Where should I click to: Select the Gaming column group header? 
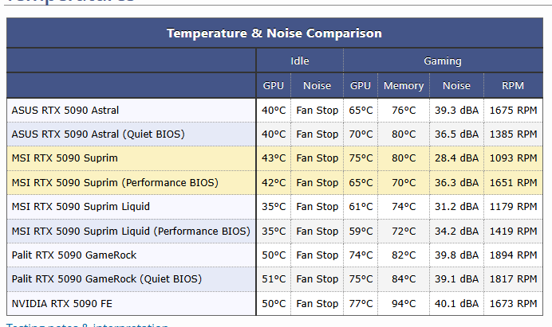click(x=443, y=60)
